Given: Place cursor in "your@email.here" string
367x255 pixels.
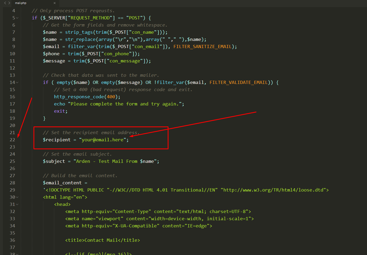Looking at the screenshot, I should pos(103,140).
